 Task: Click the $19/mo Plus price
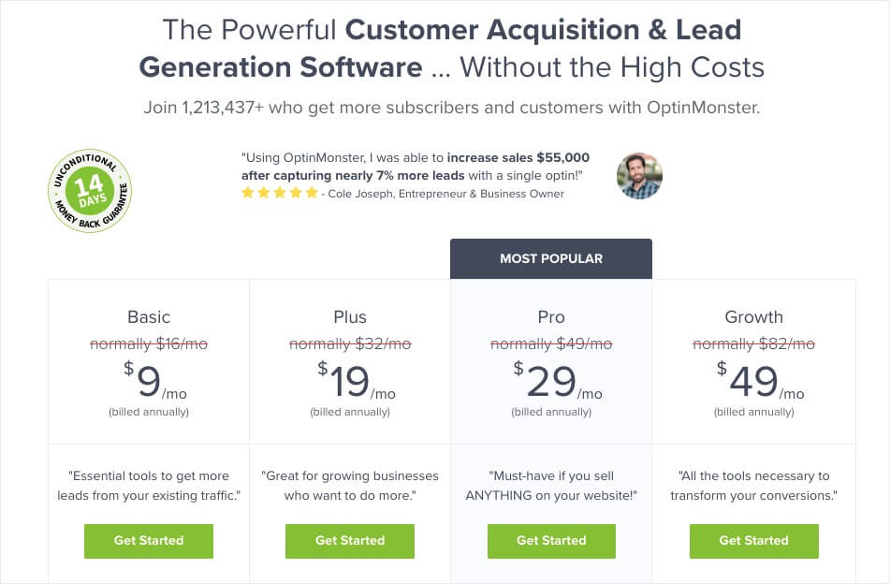pyautogui.click(x=350, y=382)
